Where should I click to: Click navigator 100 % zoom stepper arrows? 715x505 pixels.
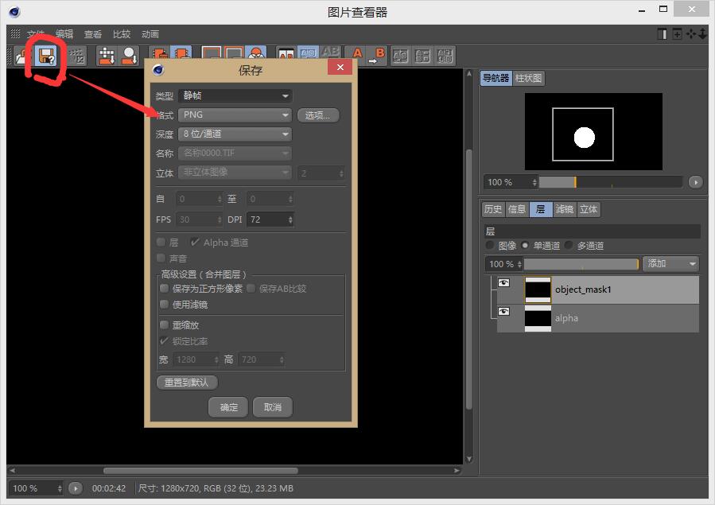[x=534, y=182]
